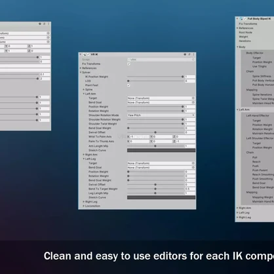Viewport: 274px width, 274px height.
Task: Click Left Arm Swivel Offset slider handle
Action: (x=155, y=132)
